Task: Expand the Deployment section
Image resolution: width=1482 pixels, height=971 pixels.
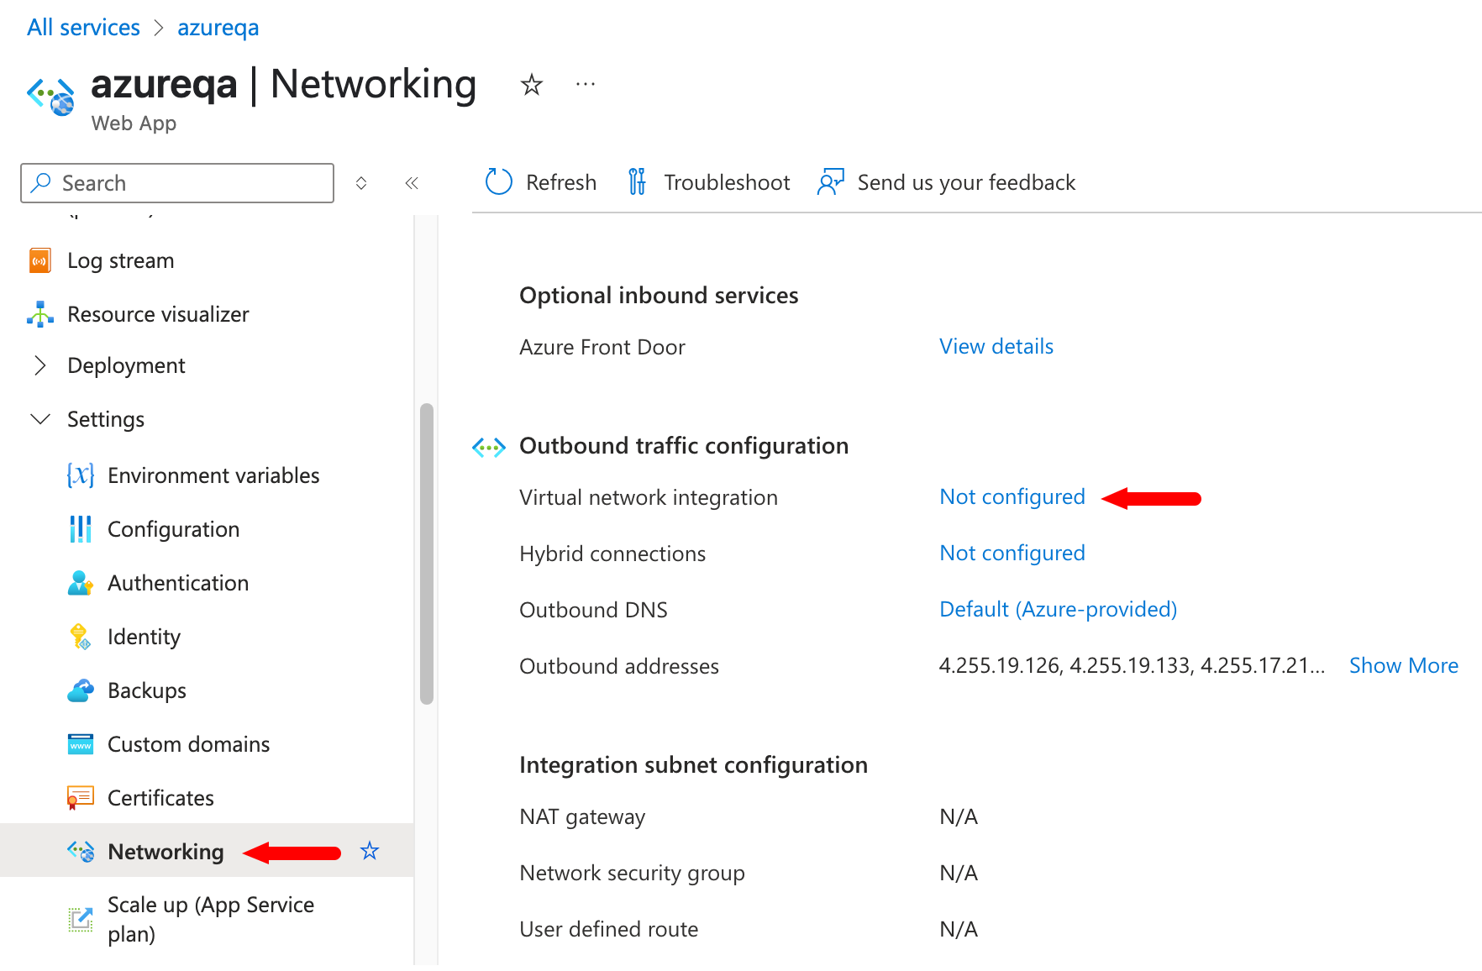Action: (x=39, y=365)
